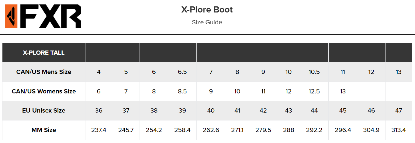Click the 313.4 MM size cell

pyautogui.click(x=399, y=130)
